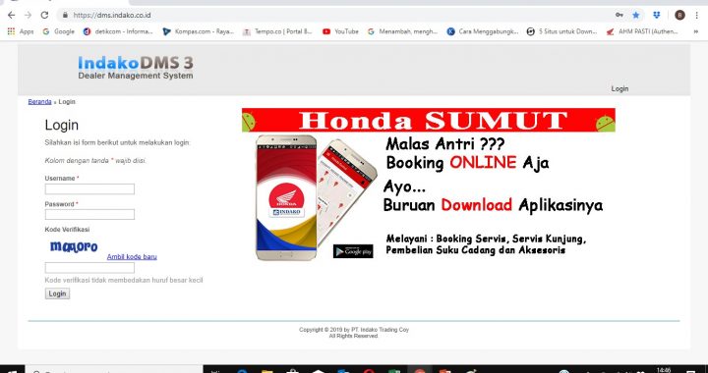This screenshot has height=373, width=708.
Task: Open the Cara Menggabungk... bookmark
Action: (x=483, y=31)
